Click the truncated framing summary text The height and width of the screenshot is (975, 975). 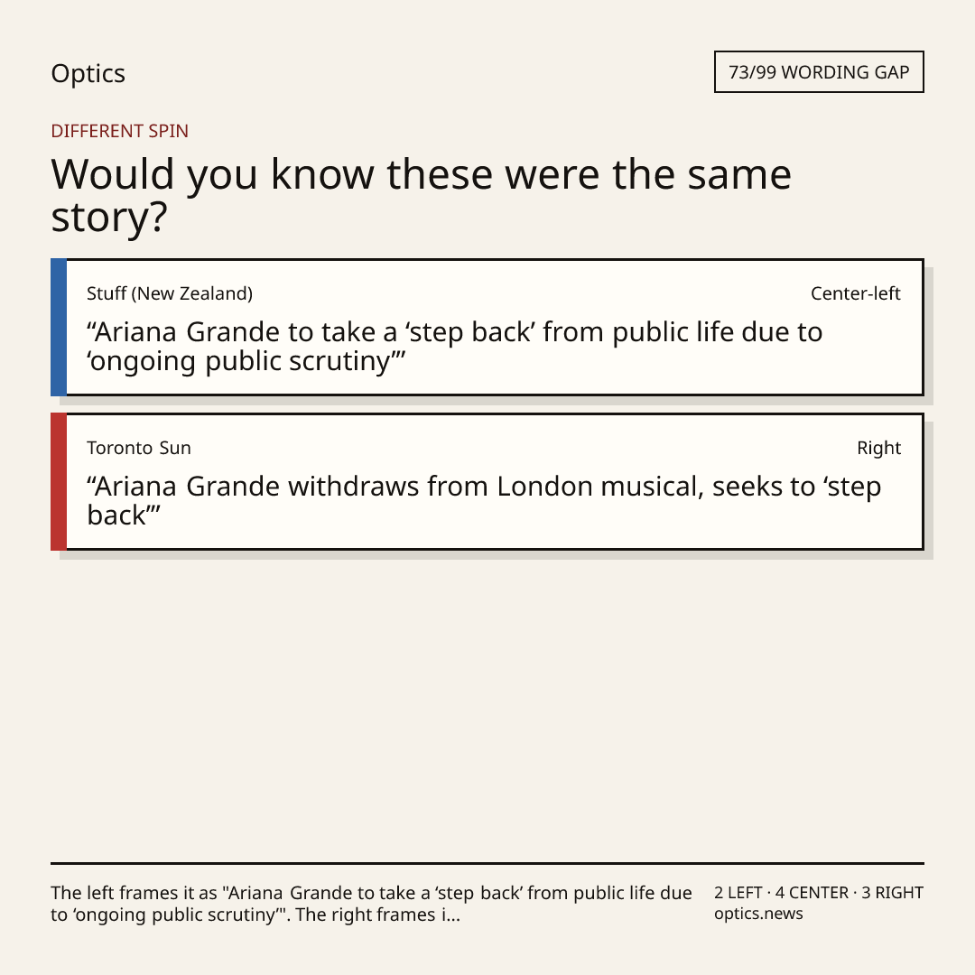[371, 904]
